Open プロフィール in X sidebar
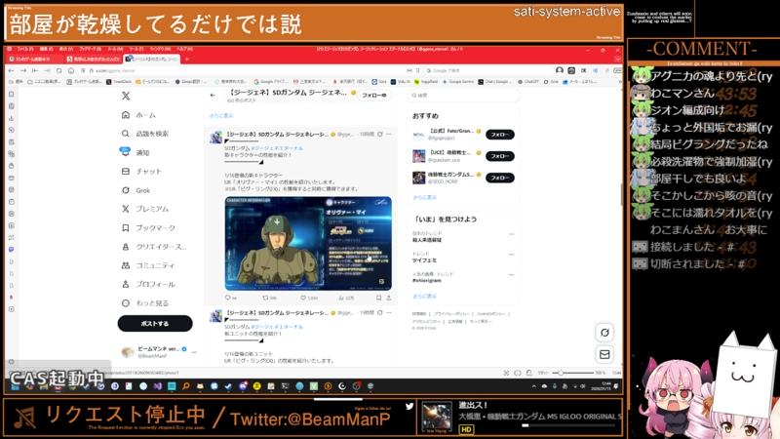Image resolution: width=780 pixels, height=439 pixels. click(148, 284)
